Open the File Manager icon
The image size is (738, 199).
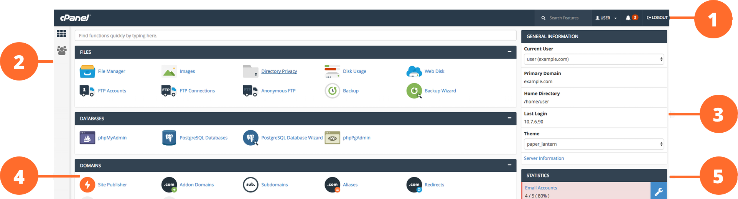click(x=87, y=71)
